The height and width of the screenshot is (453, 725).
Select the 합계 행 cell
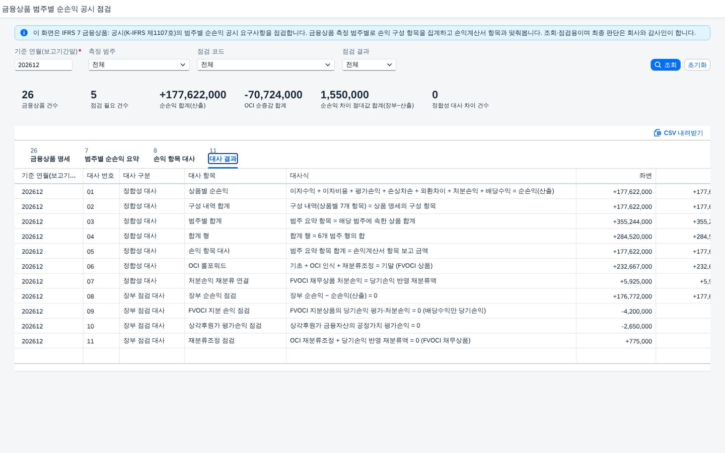click(x=235, y=236)
